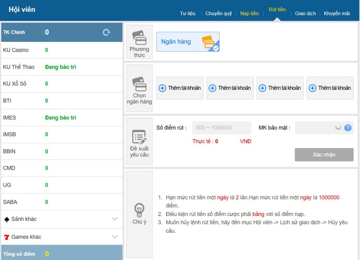This screenshot has width=360, height=260.
Task: Select the Ngân hàng payment method
Action: (188, 42)
